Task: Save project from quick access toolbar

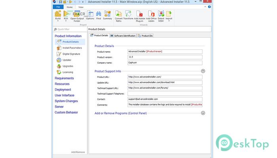Action: [x=61, y=2]
